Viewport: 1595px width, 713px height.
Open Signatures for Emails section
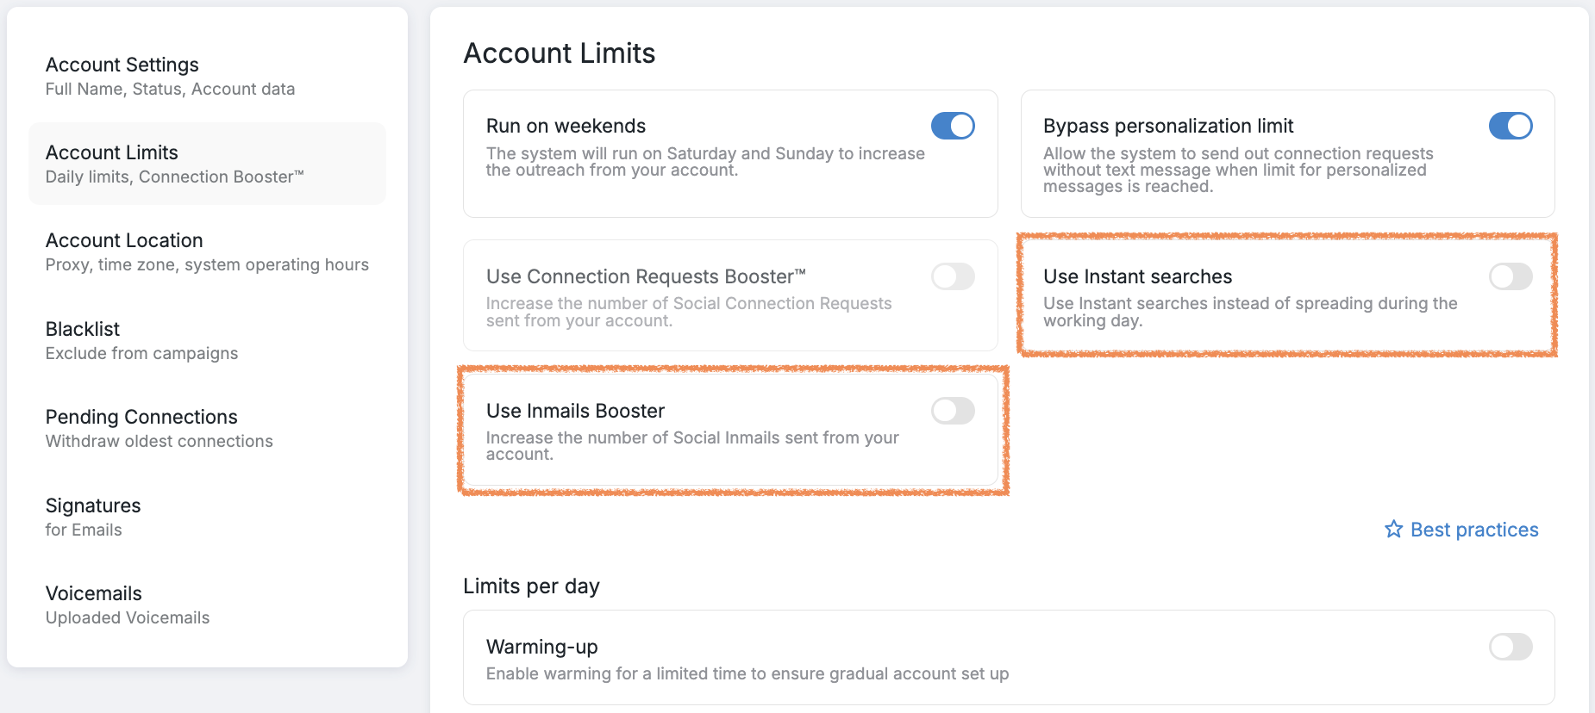coord(93,517)
